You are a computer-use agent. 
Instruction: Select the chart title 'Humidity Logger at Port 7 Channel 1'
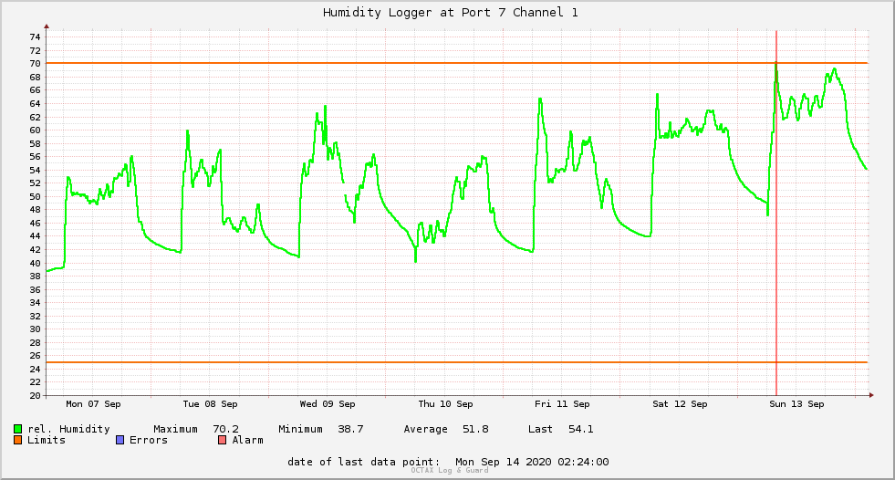click(x=451, y=12)
